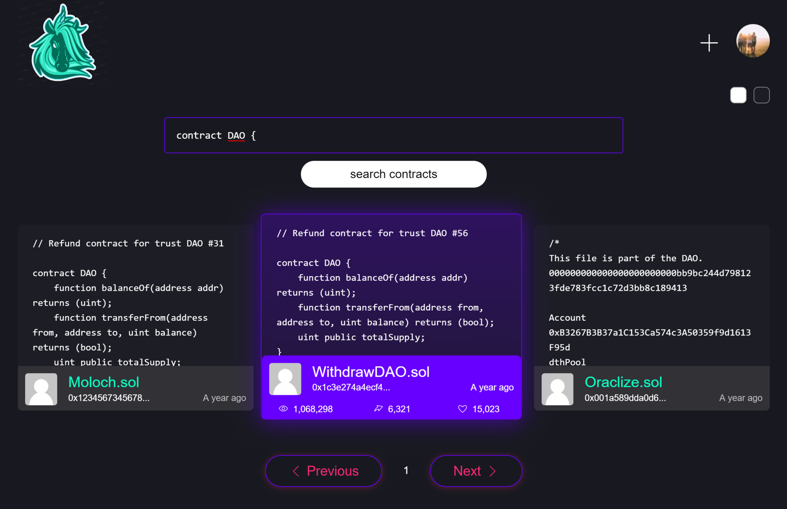Screen dimensions: 787x509
Task: Open the WithdrawDAO.sol contract title
Action: [x=371, y=372]
